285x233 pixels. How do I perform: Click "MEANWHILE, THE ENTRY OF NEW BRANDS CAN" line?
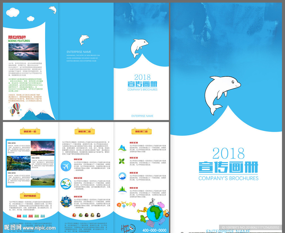coord(83,55)
